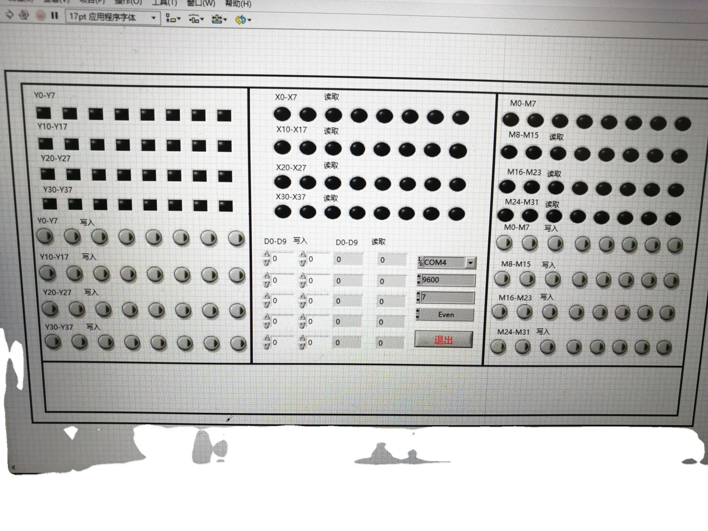Open the Reorder tool icon
The height and width of the screenshot is (531, 708).
243,20
